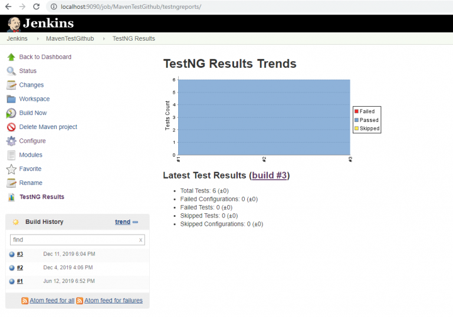Go to the Status page
Viewport: 453px width, 317px height.
[28, 71]
